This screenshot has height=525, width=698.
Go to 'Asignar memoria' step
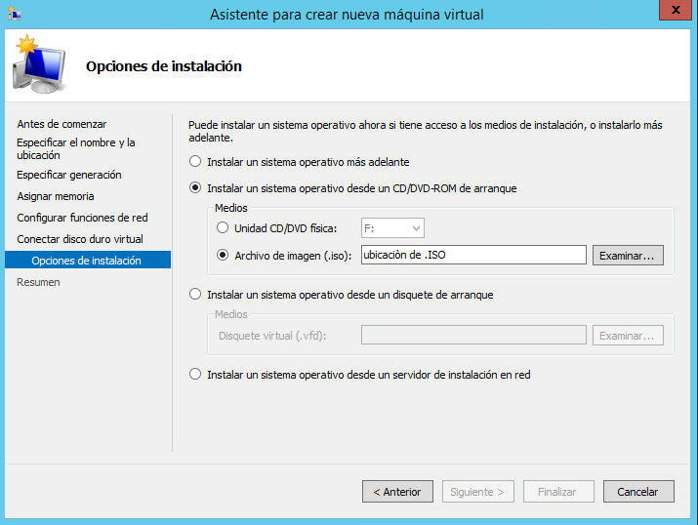[56, 196]
